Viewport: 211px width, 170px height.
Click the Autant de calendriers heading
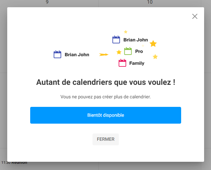(x=106, y=82)
